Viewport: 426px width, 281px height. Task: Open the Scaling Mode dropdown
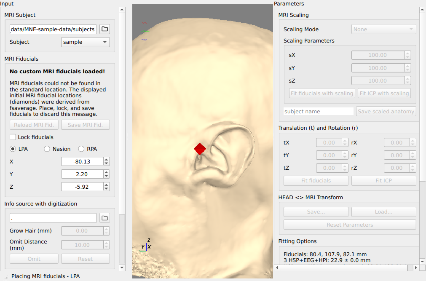(x=383, y=29)
